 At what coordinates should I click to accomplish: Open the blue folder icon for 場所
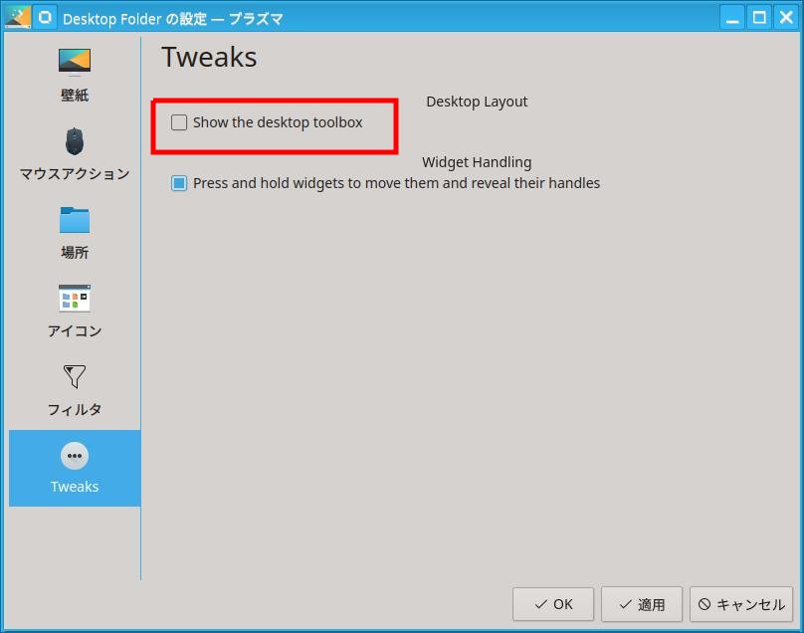pos(75,220)
